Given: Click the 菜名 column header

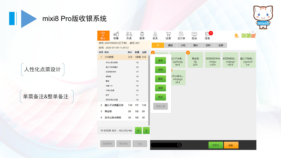Looking at the screenshot, I should (106, 52).
